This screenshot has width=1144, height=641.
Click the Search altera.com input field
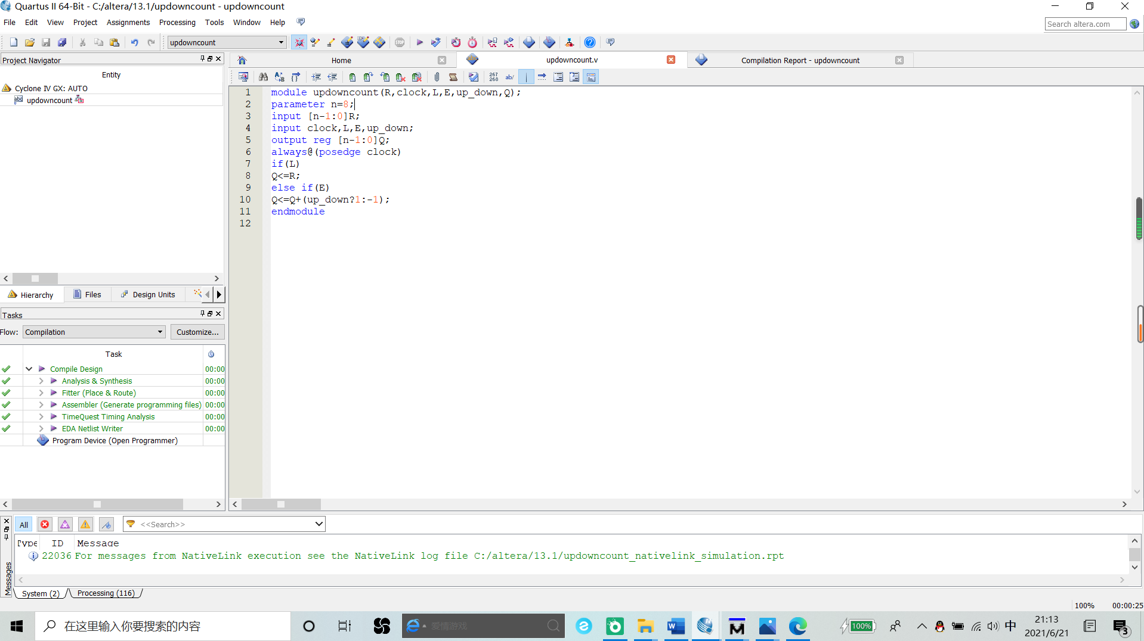click(x=1084, y=24)
